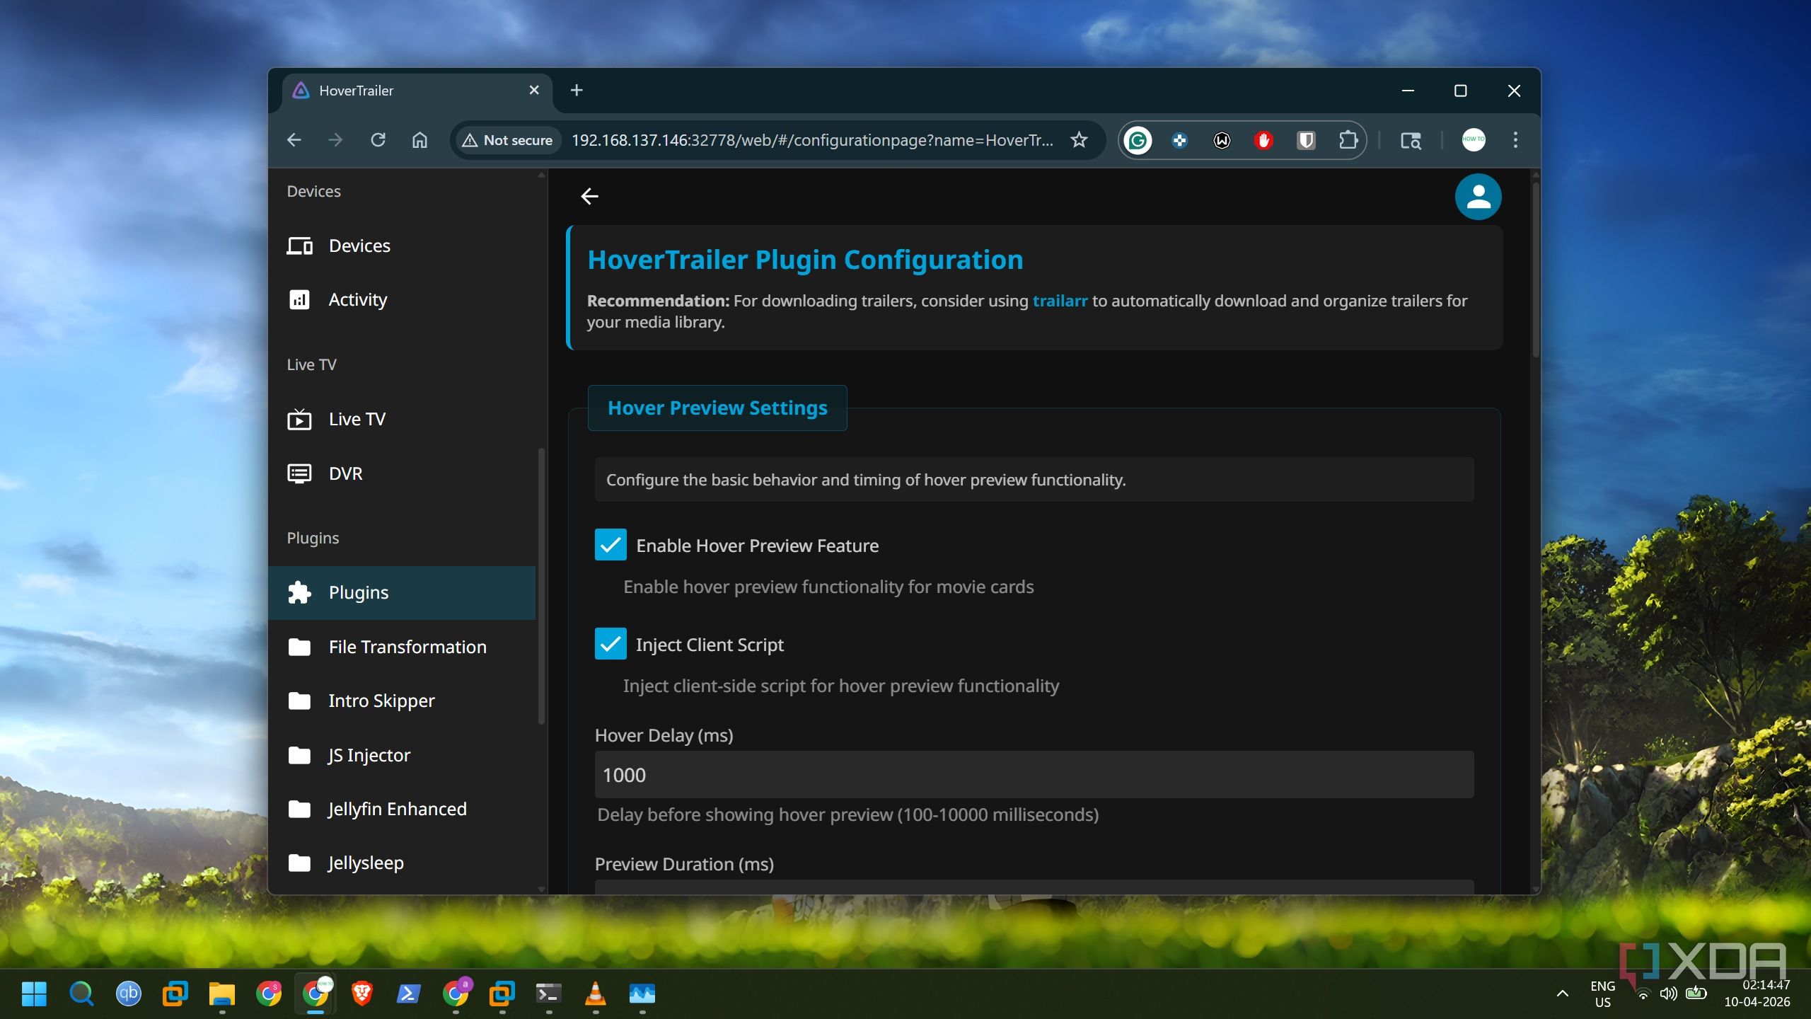Open the Windows Start menu

tap(34, 994)
